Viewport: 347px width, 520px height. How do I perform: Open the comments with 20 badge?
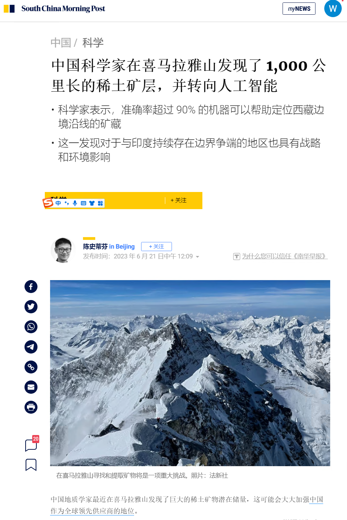tap(32, 444)
